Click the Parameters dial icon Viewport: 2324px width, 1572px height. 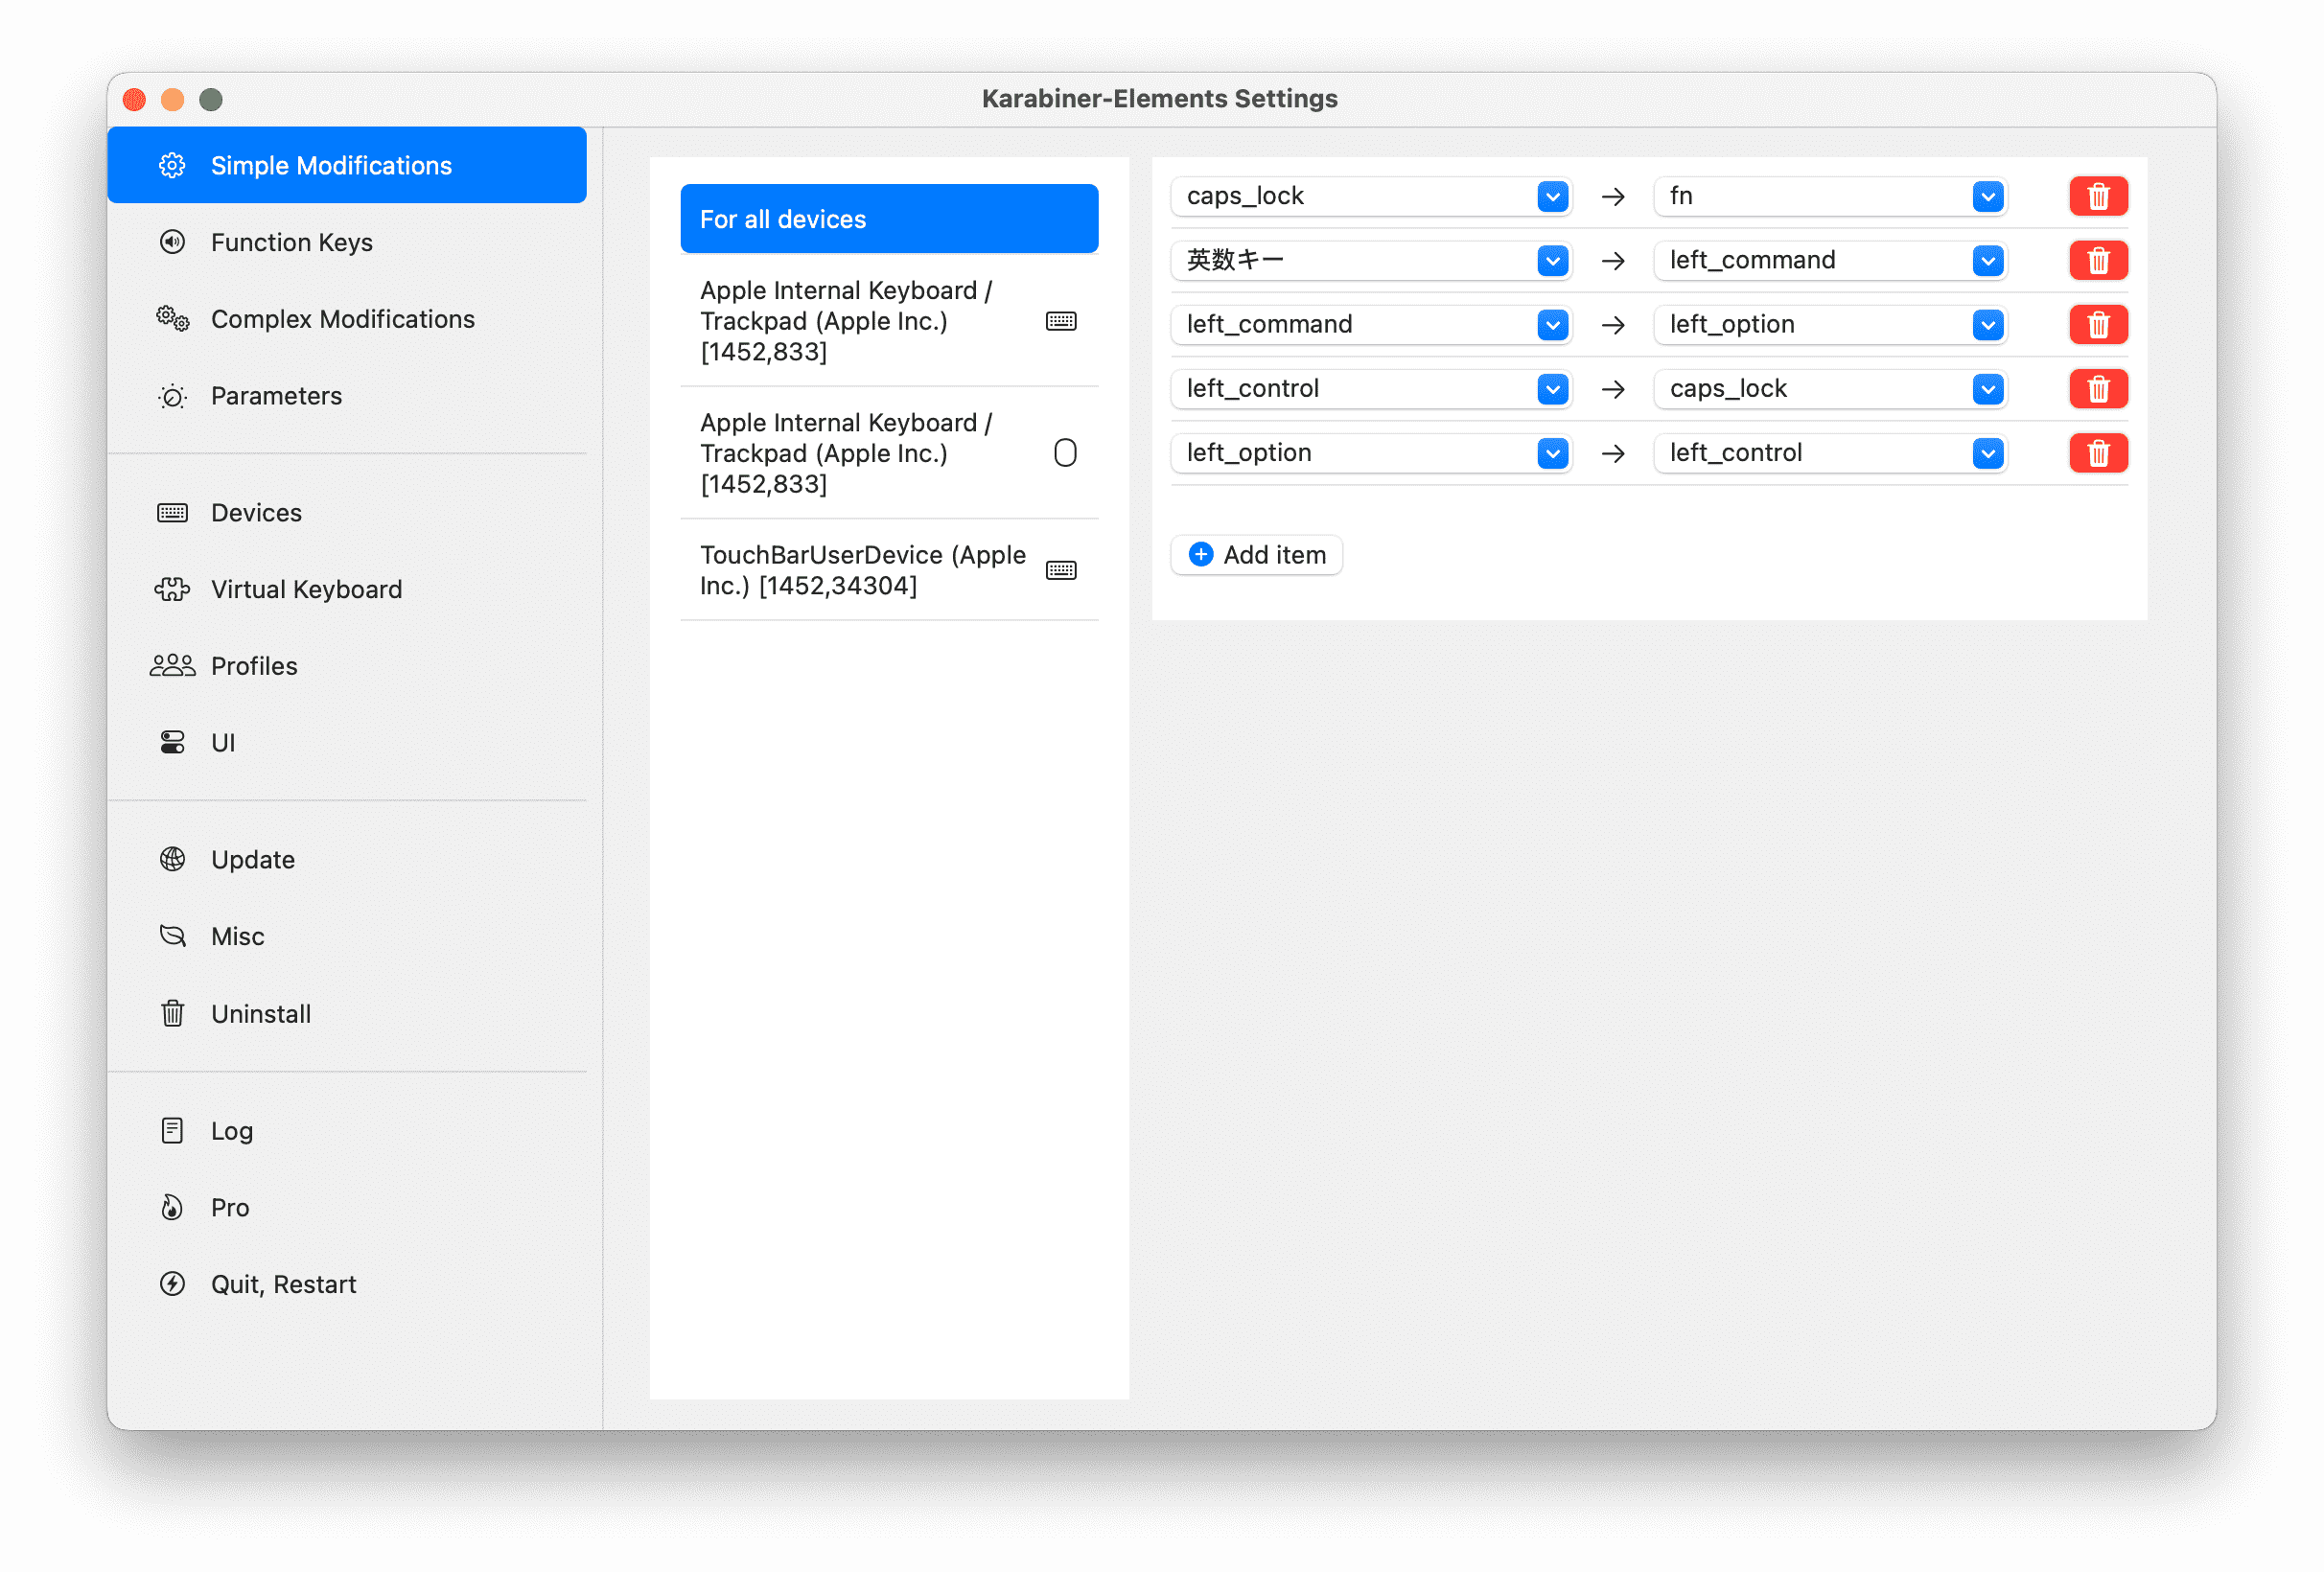pyautogui.click(x=172, y=396)
